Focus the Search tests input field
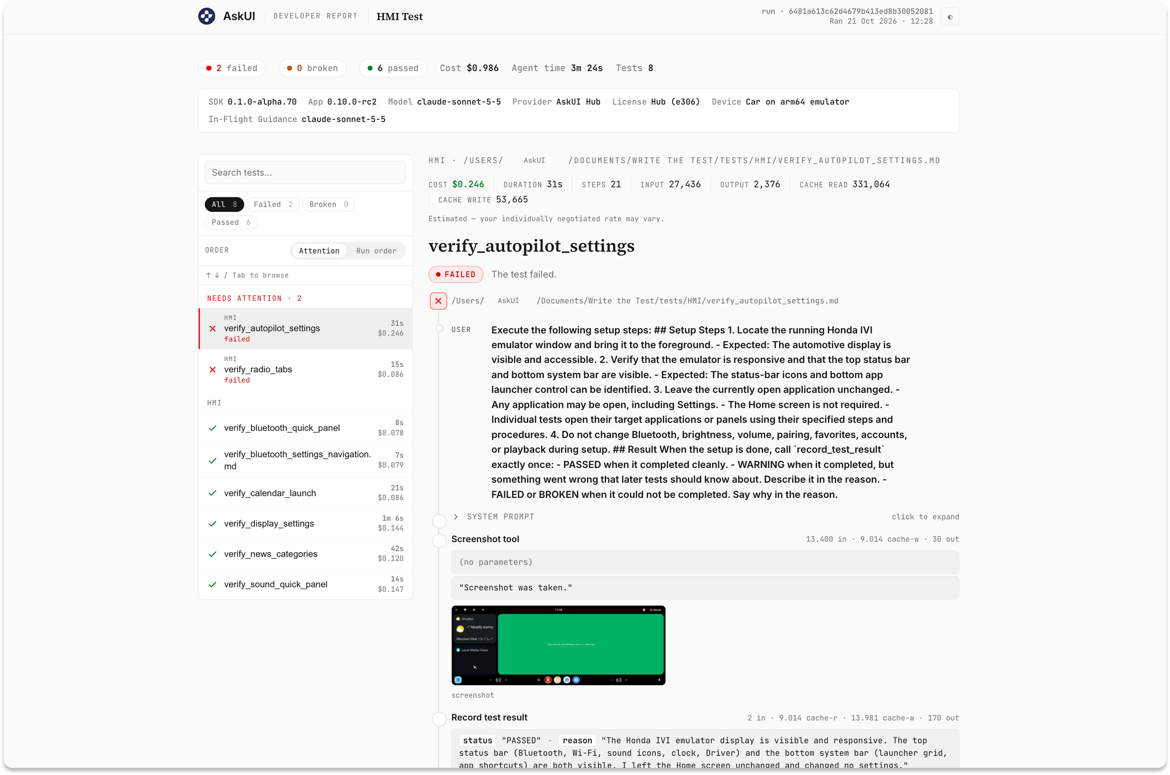This screenshot has width=1170, height=775. tap(305, 173)
